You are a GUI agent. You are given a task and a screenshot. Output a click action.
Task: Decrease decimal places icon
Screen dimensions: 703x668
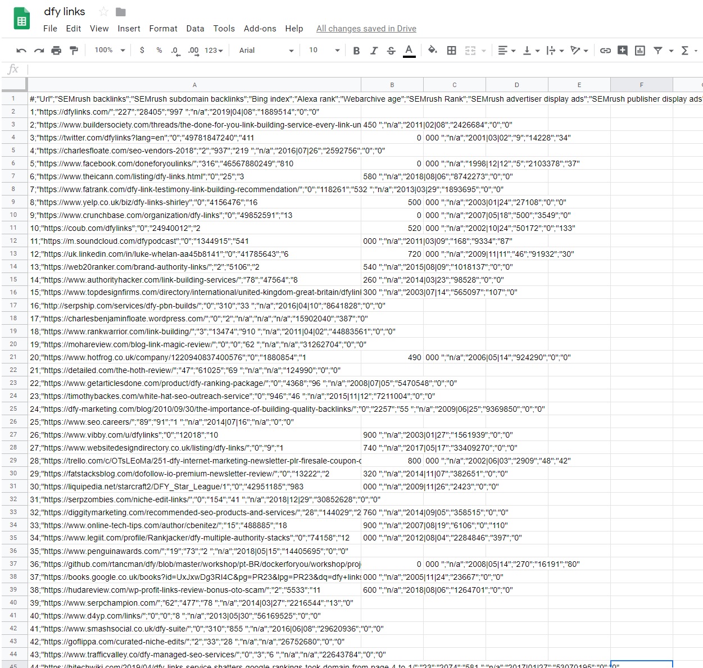point(175,51)
